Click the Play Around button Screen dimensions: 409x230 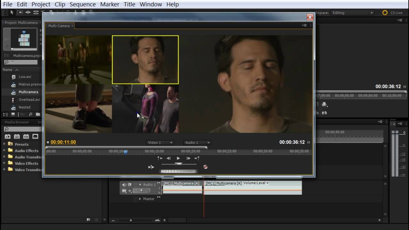coord(151,167)
